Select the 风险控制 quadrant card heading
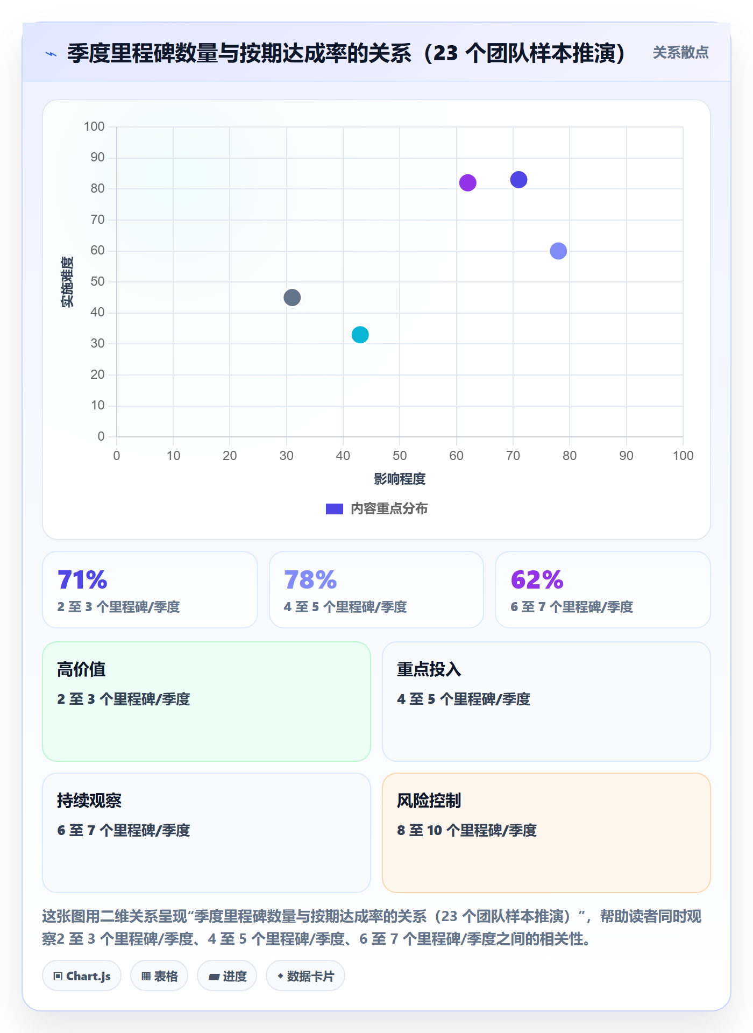The image size is (753, 1033). 429,801
